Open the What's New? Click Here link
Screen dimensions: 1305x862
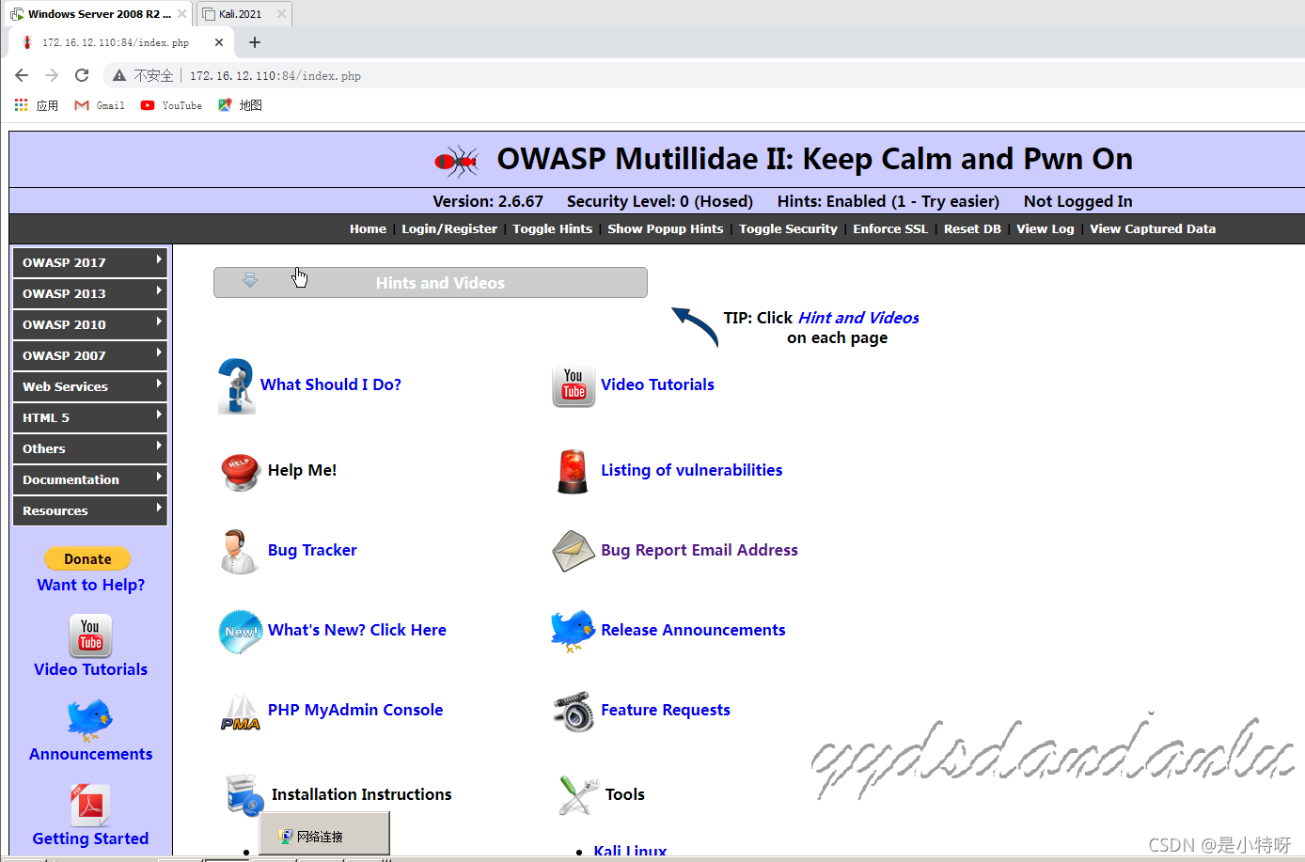pyautogui.click(x=357, y=630)
